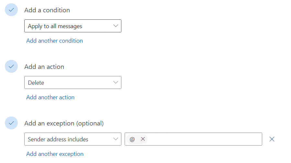Click the Add an action heading
Image resolution: width=291 pixels, height=163 pixels.
click(x=44, y=67)
